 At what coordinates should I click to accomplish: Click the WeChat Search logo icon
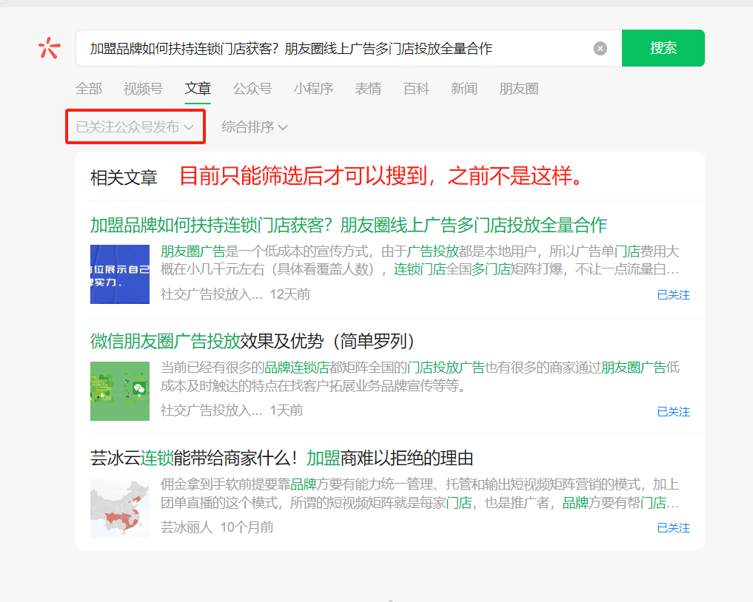click(x=50, y=48)
